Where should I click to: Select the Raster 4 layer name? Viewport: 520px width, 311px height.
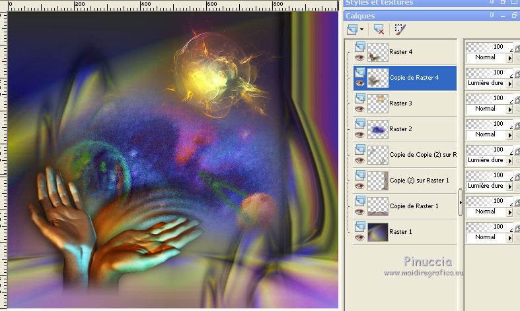click(400, 52)
